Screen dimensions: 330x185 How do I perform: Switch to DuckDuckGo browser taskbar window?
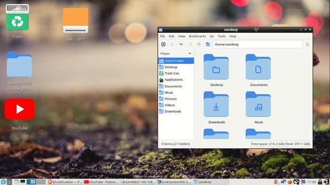click(x=65, y=182)
